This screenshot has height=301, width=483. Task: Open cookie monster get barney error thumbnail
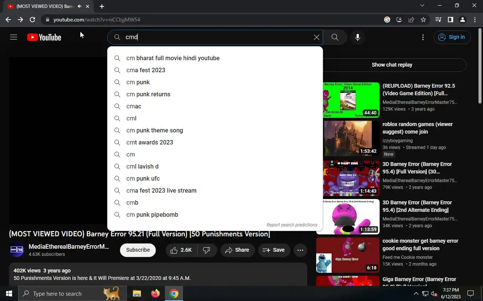(x=348, y=255)
